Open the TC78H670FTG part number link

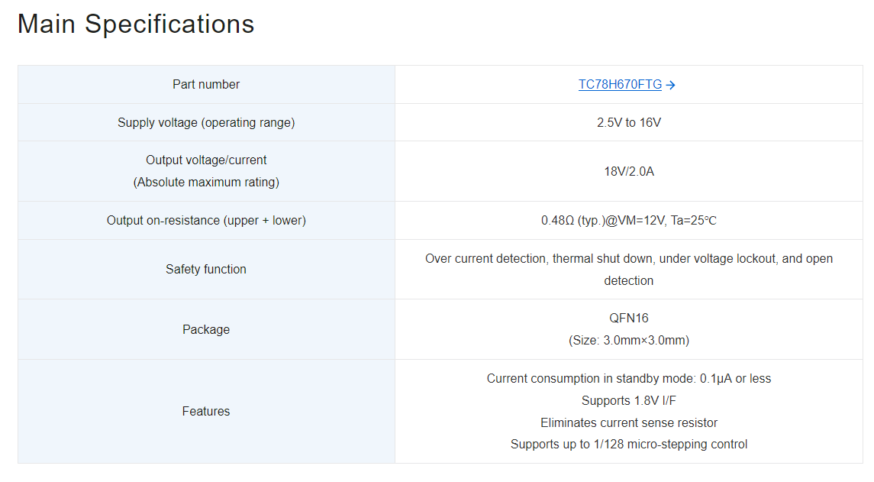(620, 84)
